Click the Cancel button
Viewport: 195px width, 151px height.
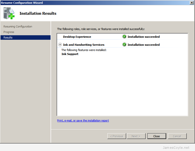177,136
